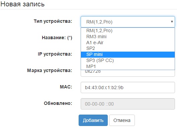Viewport: 177px width, 128px height.
Task: Select SP2 device type
Action: [128, 49]
